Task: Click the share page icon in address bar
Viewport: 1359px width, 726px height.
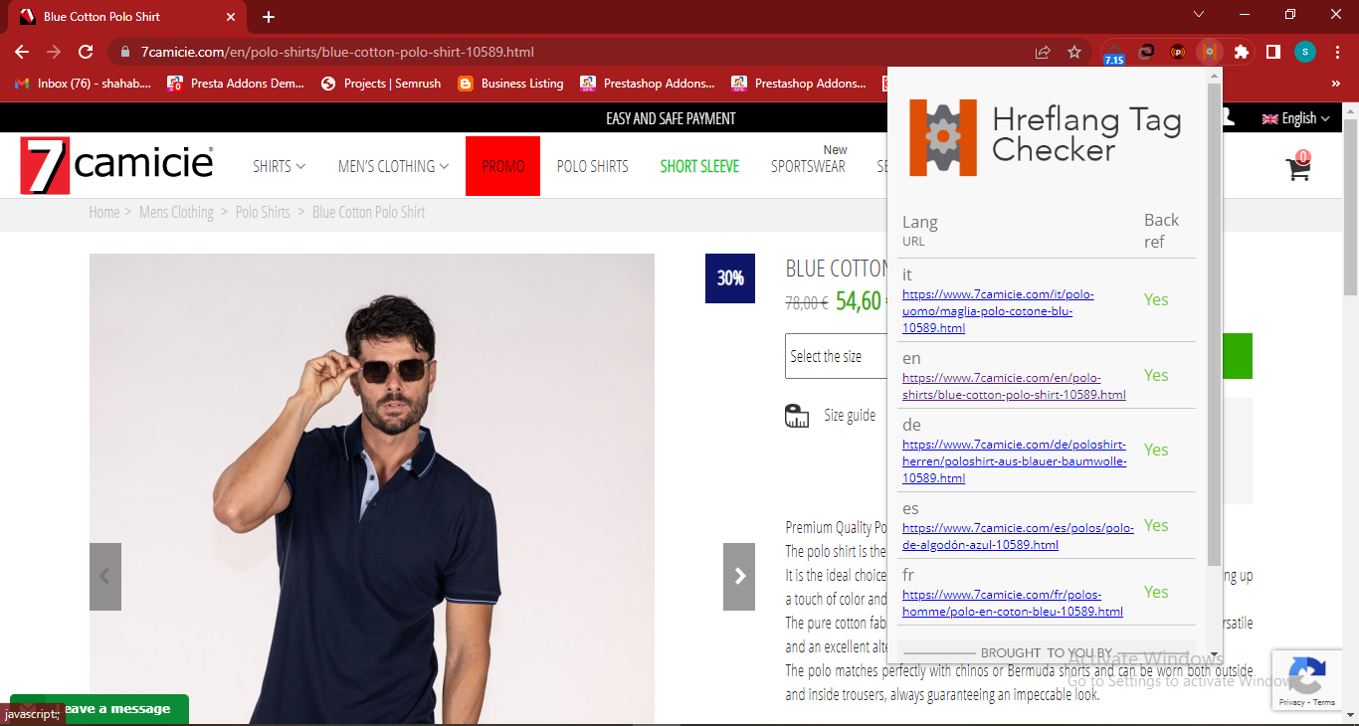Action: point(1043,52)
